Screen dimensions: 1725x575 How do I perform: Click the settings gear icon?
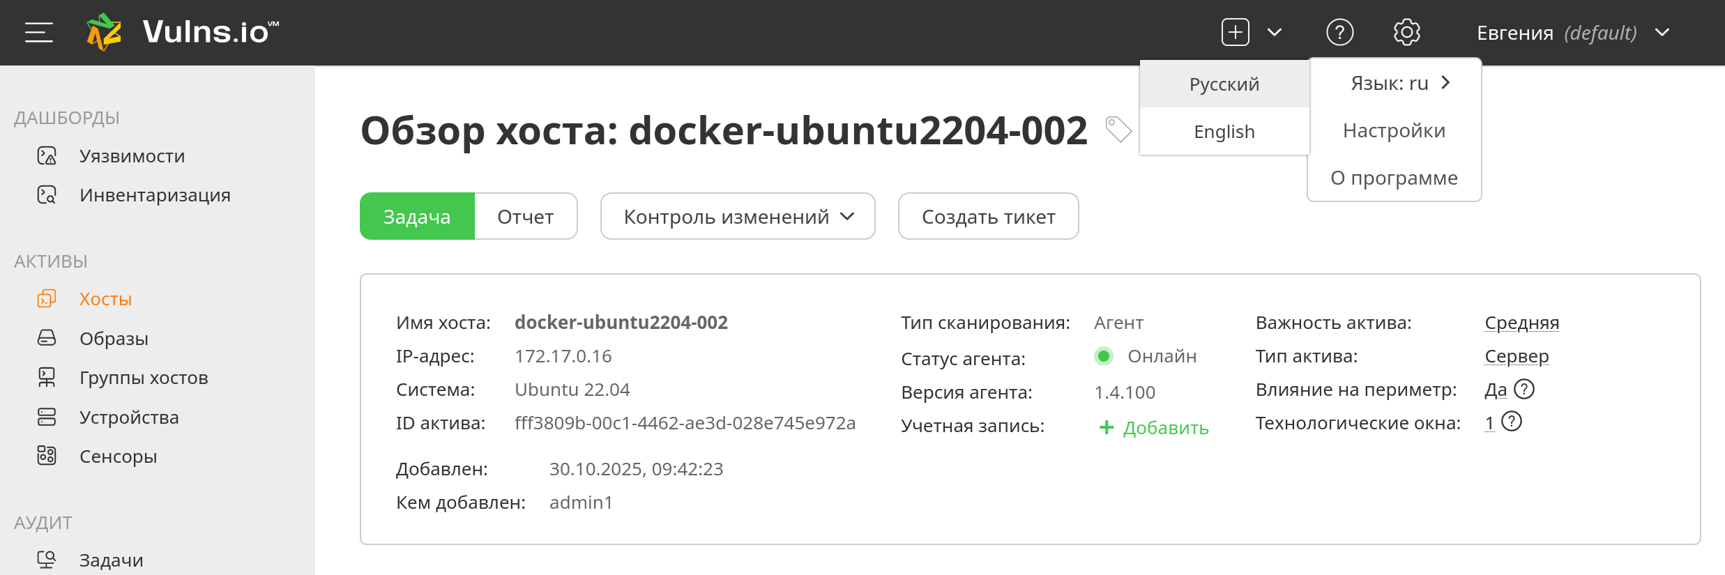pos(1406,33)
